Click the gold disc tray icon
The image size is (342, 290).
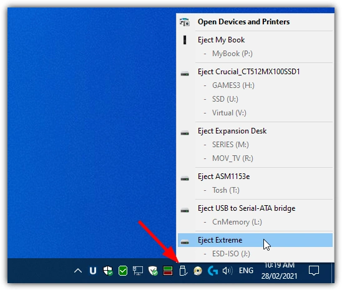(198, 271)
